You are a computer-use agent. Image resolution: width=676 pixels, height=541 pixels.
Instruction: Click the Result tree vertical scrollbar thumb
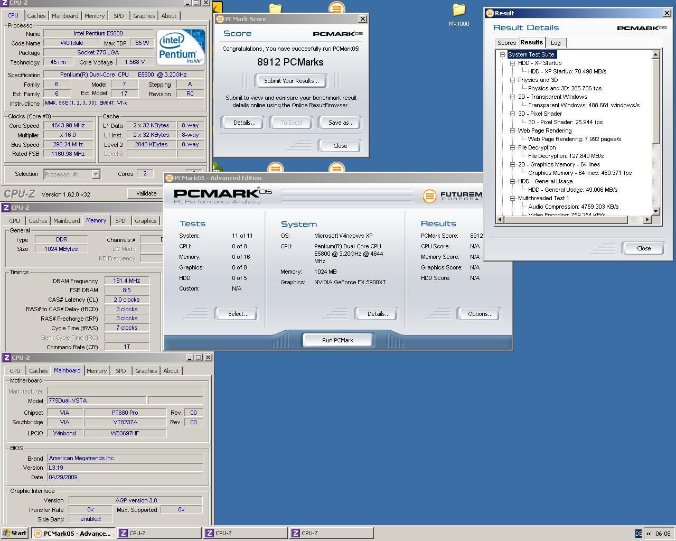(655, 101)
